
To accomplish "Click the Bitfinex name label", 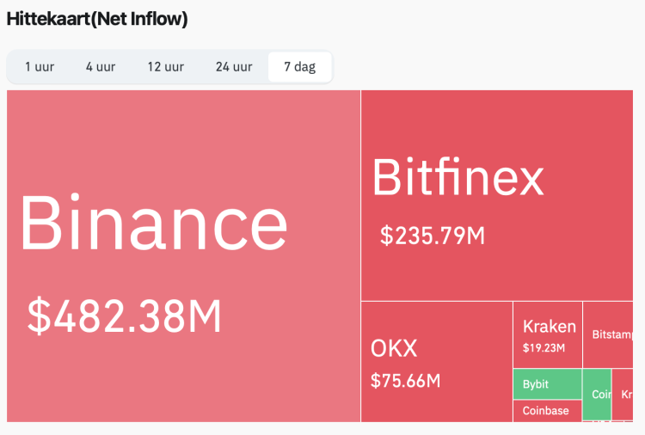I will tap(458, 178).
